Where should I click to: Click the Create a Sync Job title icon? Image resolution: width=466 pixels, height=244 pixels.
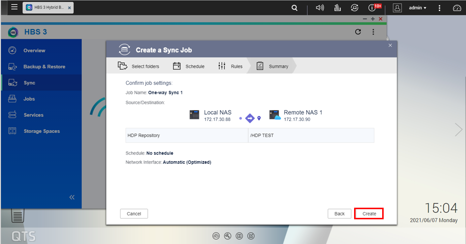[x=124, y=50]
